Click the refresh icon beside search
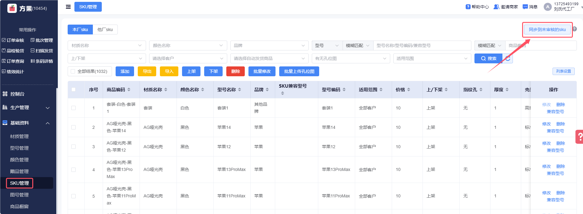The image size is (583, 214). click(x=508, y=58)
